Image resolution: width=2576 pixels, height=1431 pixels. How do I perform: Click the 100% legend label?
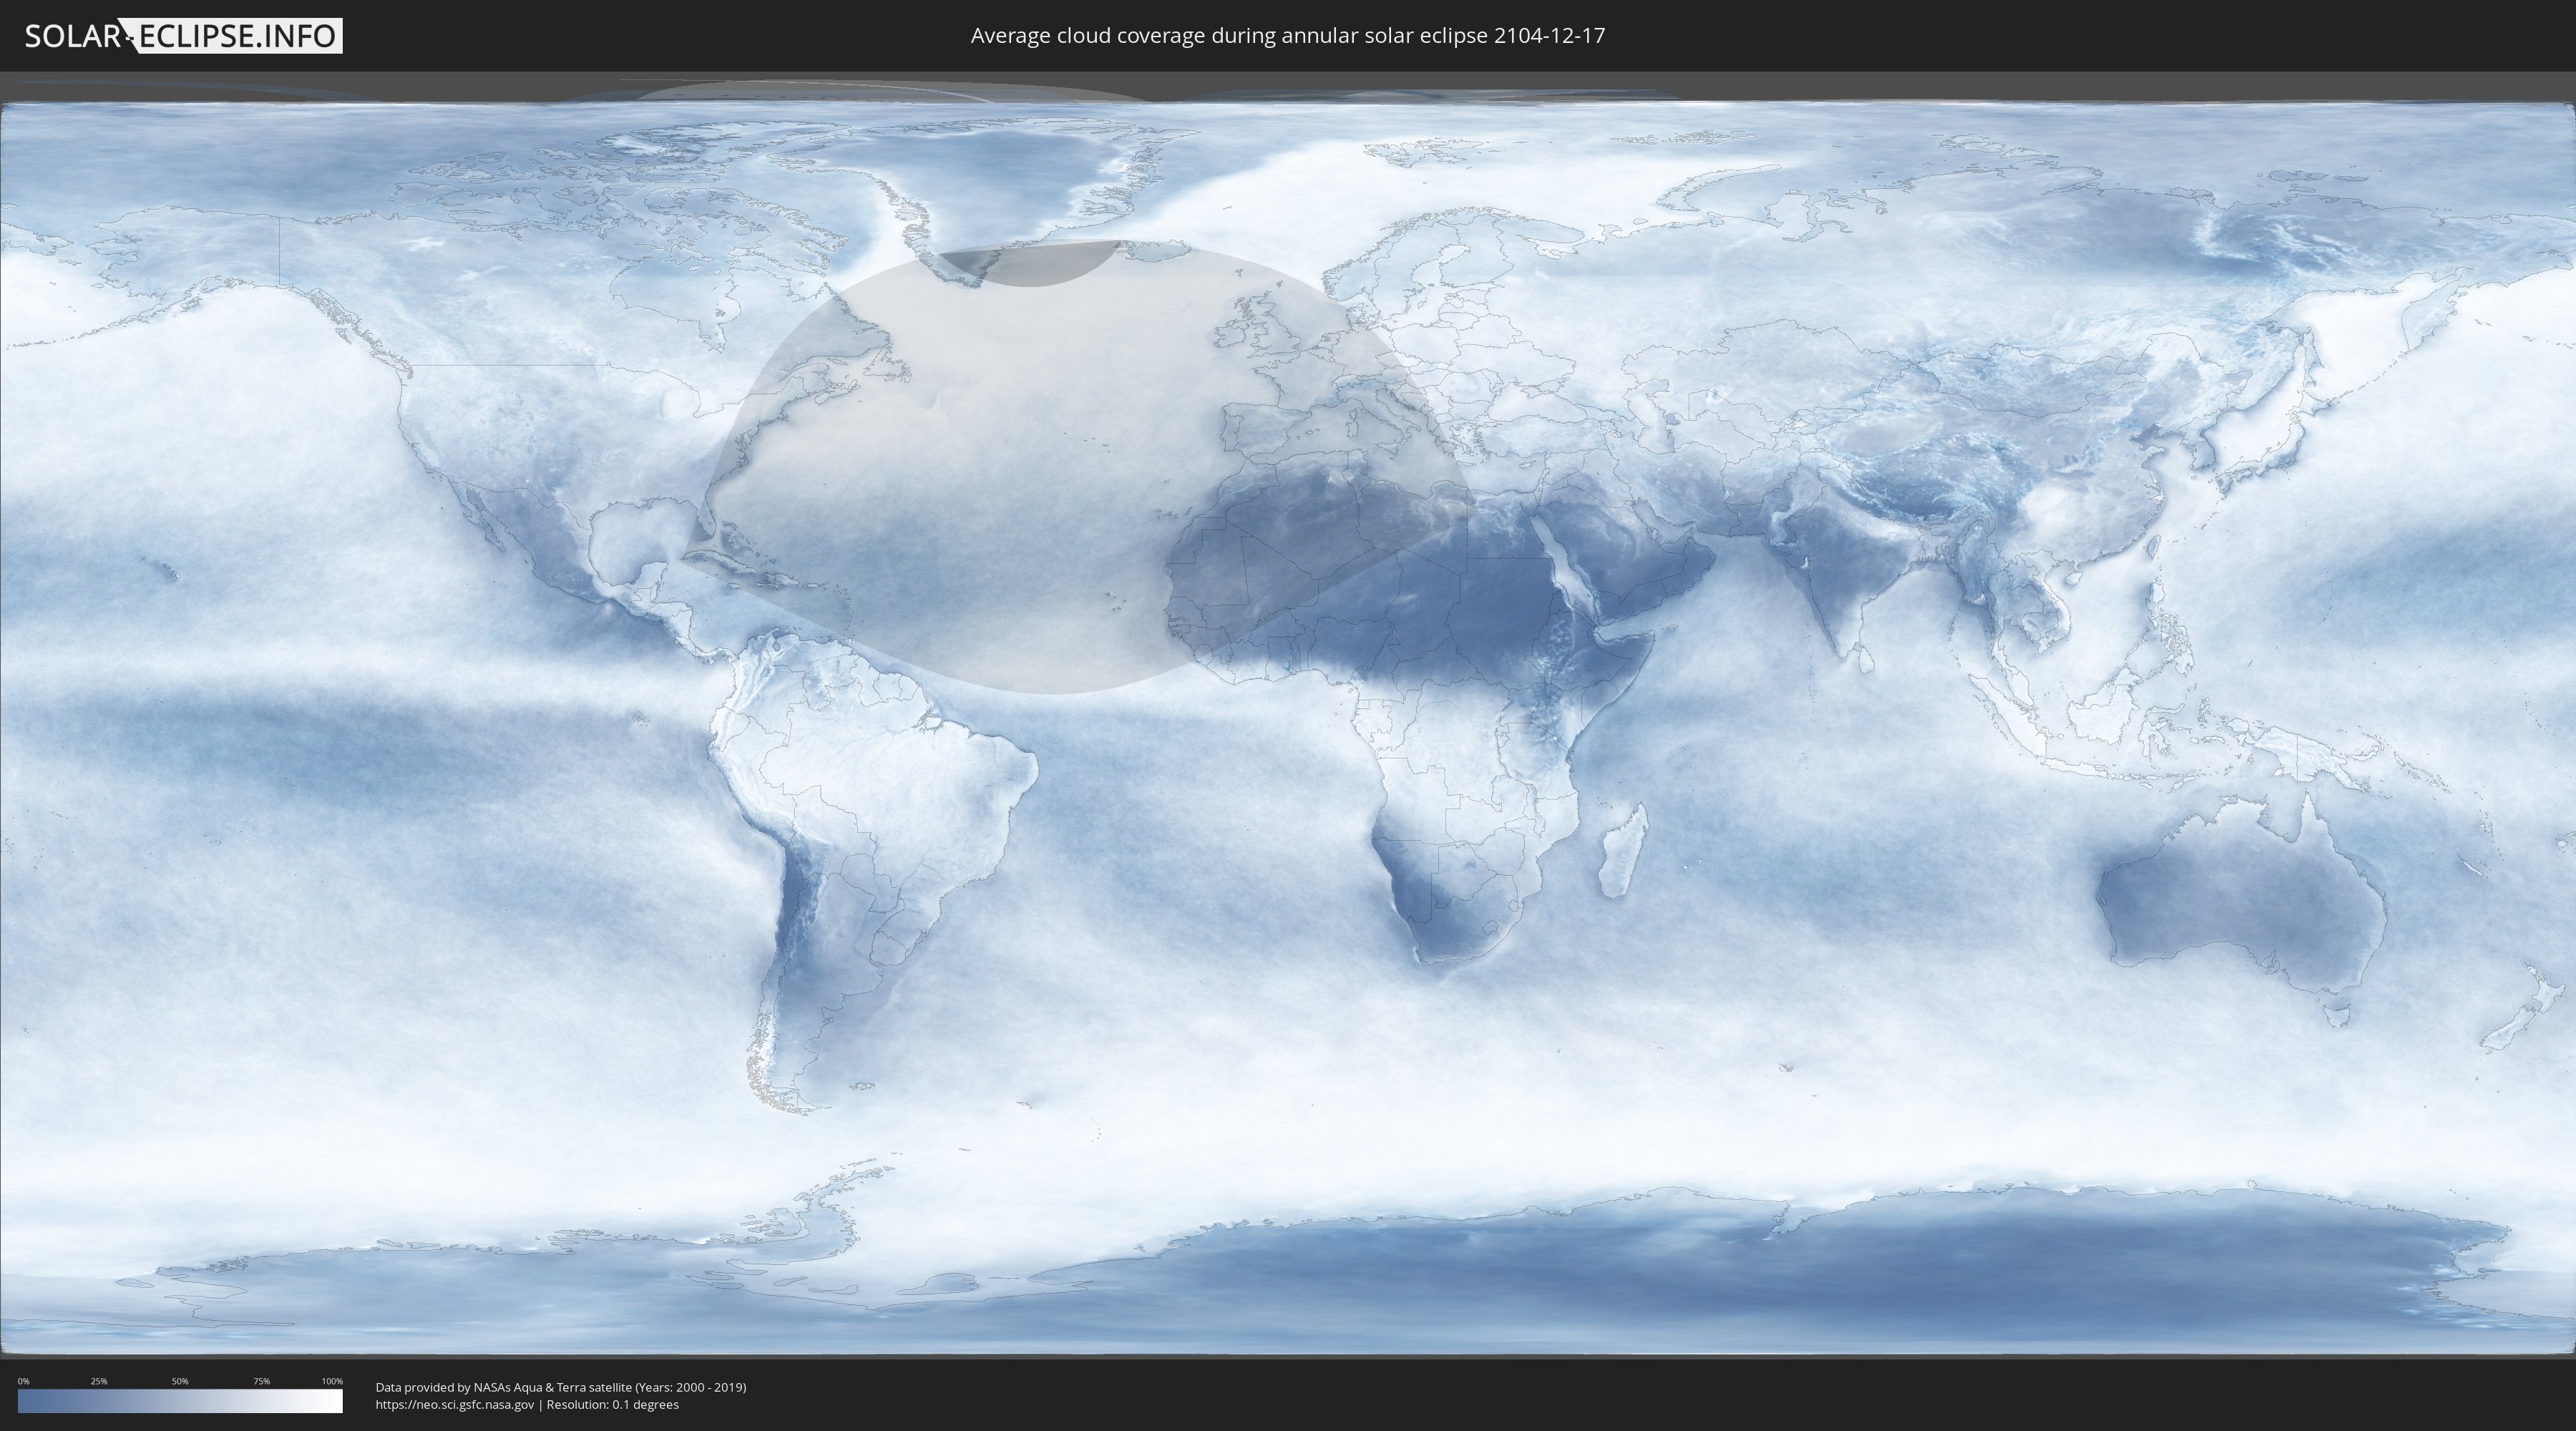tap(332, 1381)
